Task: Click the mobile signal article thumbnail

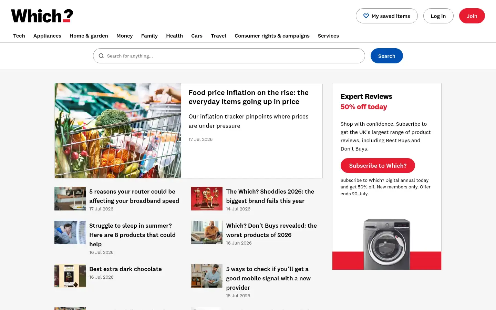Action: tap(207, 276)
